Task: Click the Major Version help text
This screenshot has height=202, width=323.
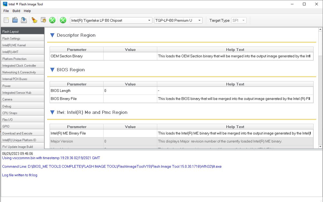Action: pos(220,141)
